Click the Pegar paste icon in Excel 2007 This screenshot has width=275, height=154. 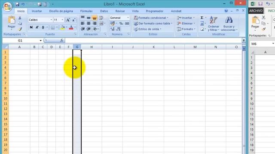click(x=12, y=20)
